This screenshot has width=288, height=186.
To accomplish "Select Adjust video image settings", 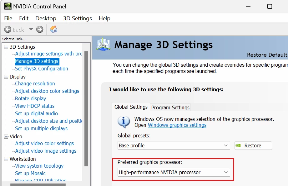I will 46,151.
